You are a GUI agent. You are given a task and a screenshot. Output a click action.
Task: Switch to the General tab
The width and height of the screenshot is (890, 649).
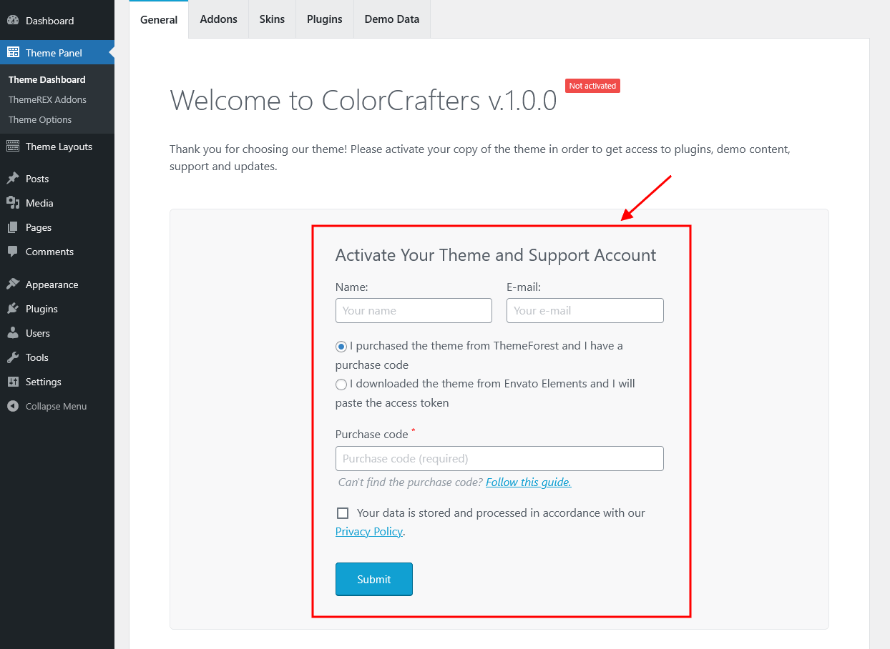click(159, 19)
